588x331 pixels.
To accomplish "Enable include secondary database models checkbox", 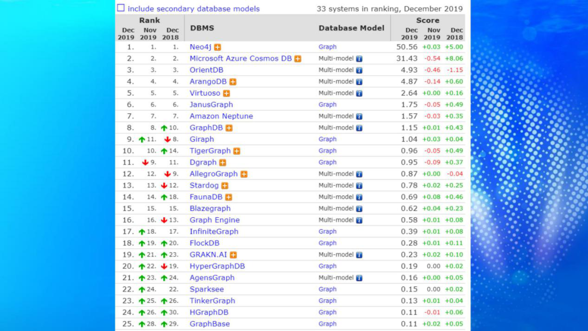I will [121, 8].
